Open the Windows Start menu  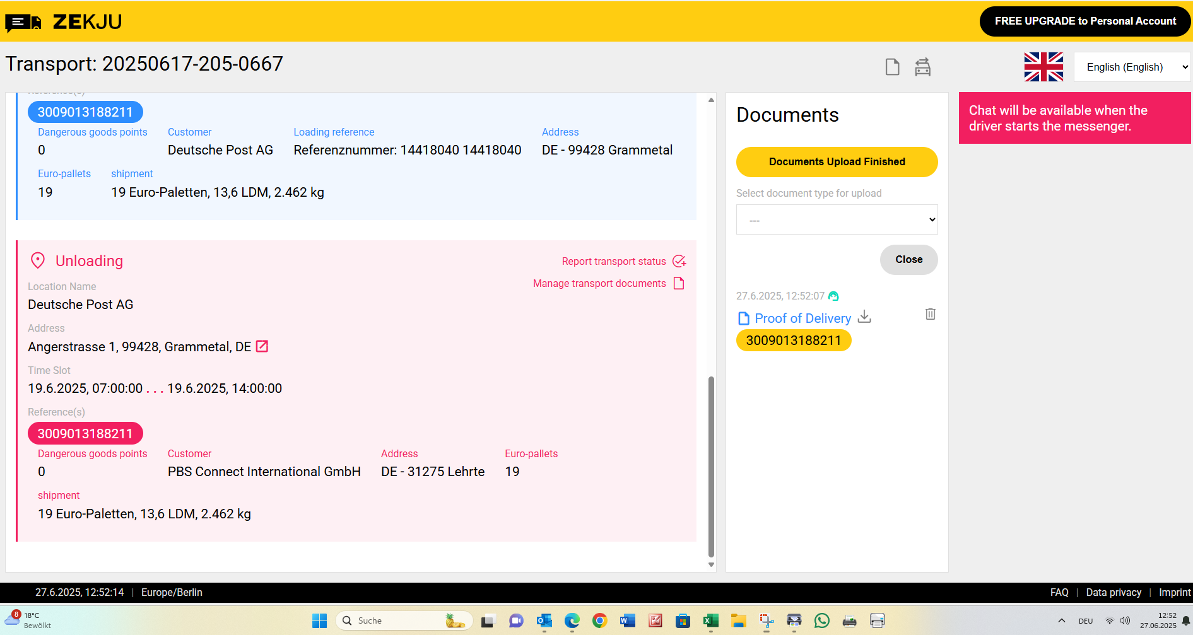[x=320, y=621]
